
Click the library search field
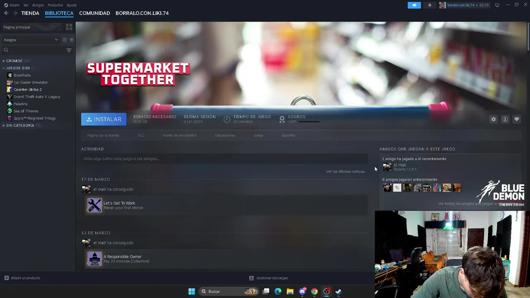pos(33,50)
